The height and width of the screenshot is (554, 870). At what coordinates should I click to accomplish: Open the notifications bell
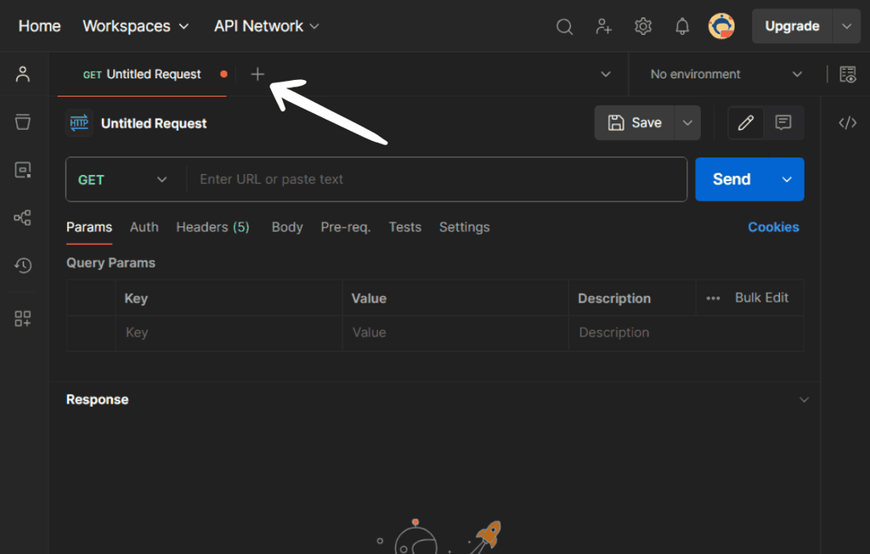tap(682, 26)
